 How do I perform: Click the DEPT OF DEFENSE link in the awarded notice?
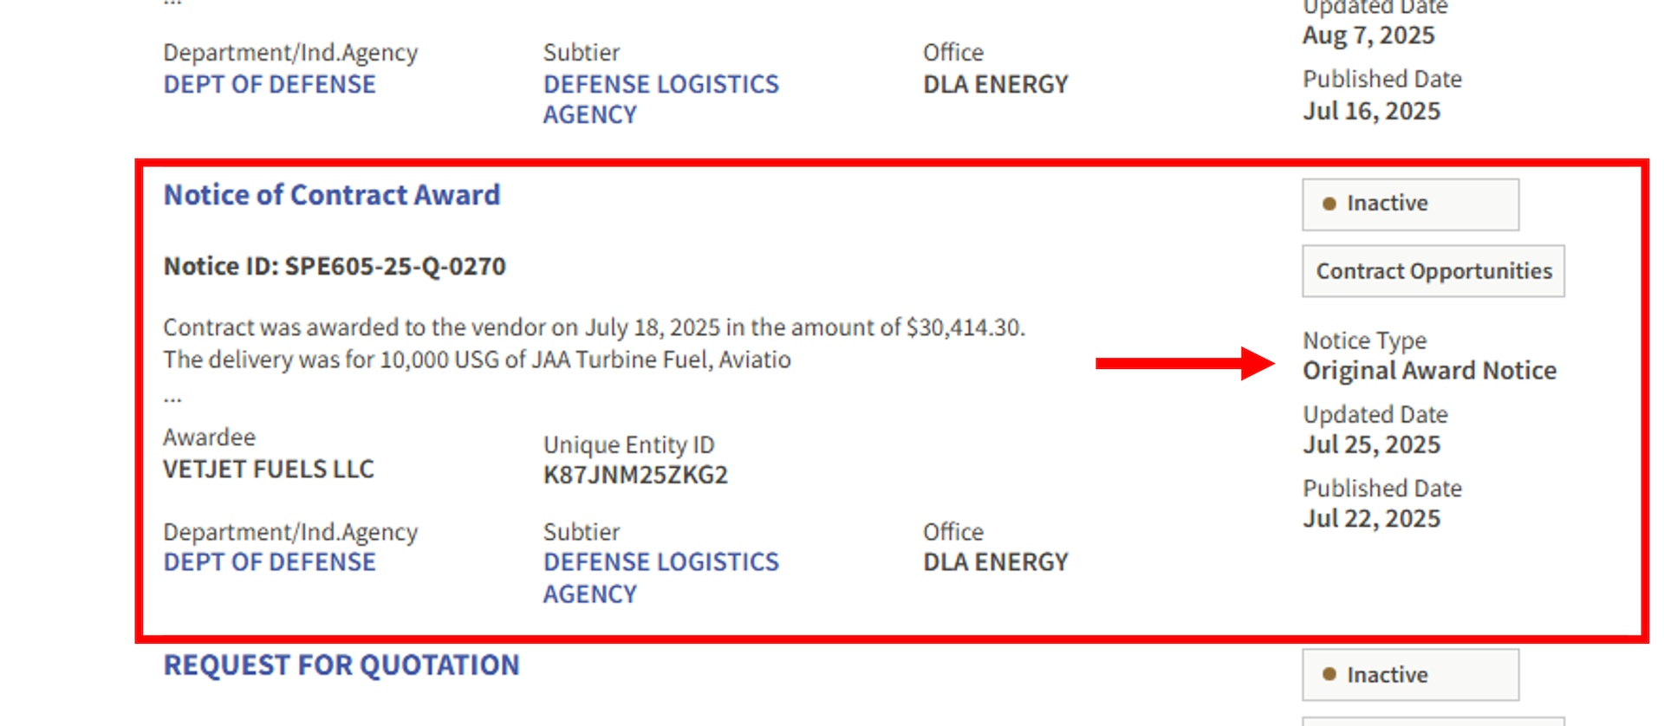[269, 561]
